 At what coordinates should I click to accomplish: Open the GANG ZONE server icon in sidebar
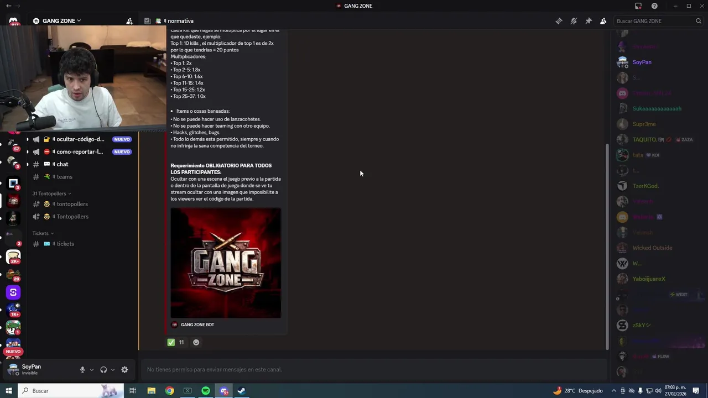click(13, 200)
